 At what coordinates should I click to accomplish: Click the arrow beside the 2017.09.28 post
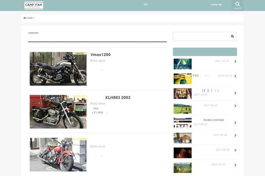point(235,106)
